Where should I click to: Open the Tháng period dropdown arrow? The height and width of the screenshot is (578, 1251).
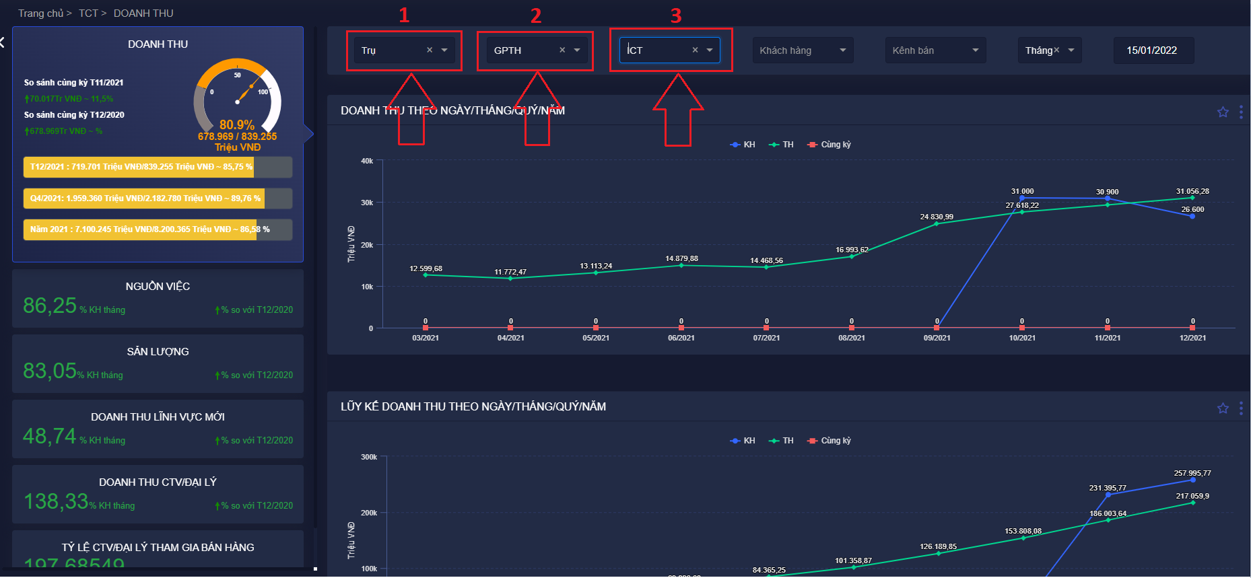point(1071,50)
